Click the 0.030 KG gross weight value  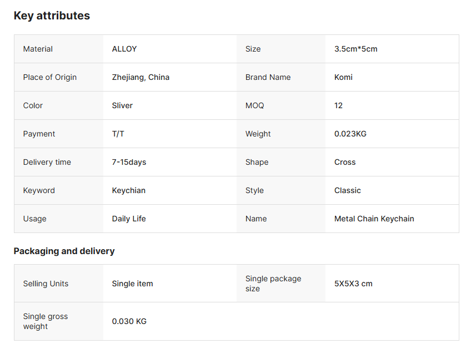coord(129,321)
